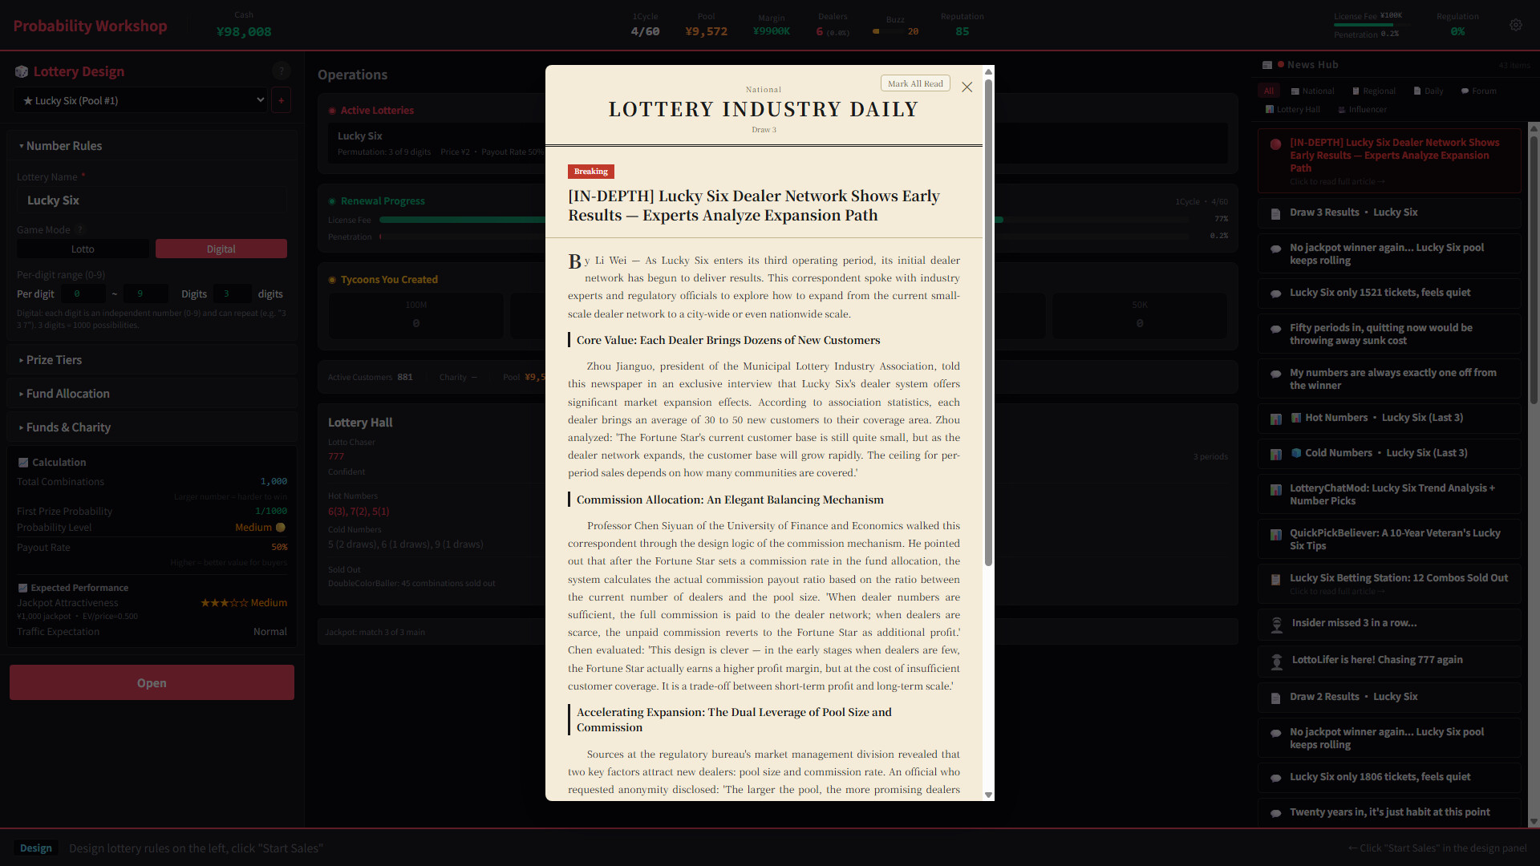Image resolution: width=1540 pixels, height=866 pixels.
Task: Close the Lottery Industry Daily article
Action: [x=967, y=87]
